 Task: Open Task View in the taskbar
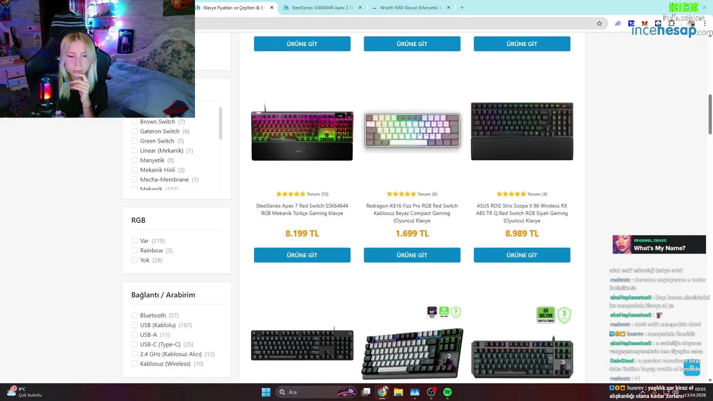point(366,392)
